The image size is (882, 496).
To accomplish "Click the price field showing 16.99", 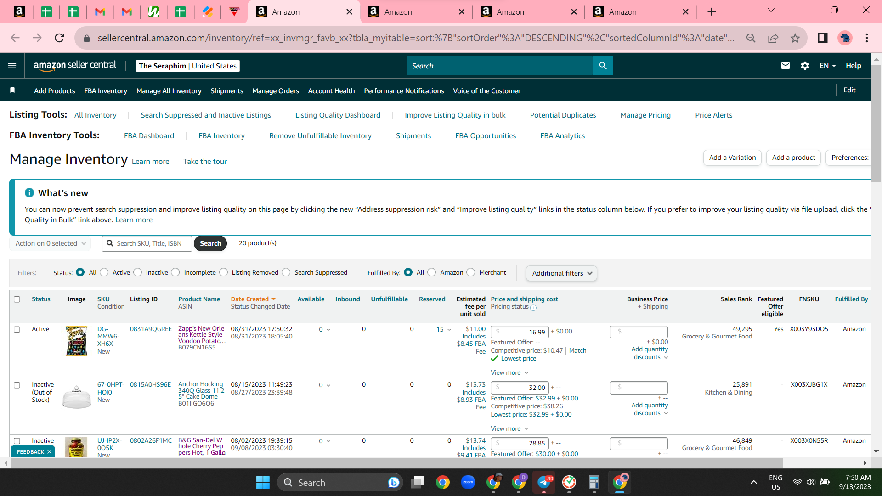I will coord(520,332).
